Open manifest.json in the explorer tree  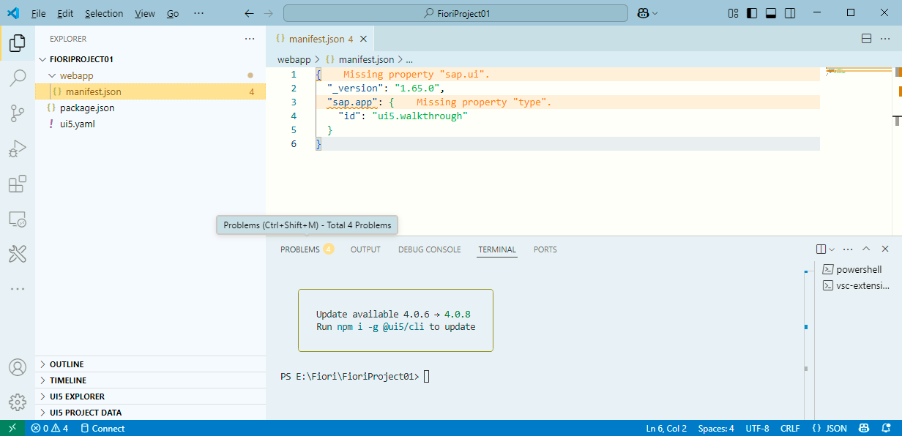coord(150,91)
